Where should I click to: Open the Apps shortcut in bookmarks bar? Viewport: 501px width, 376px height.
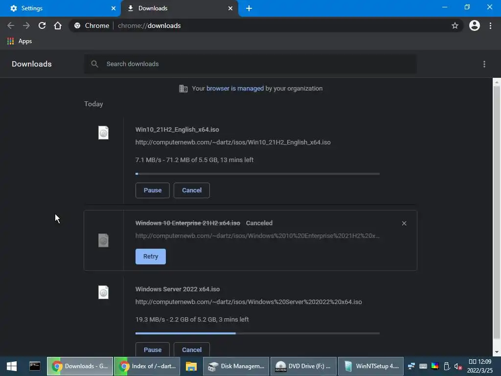tap(20, 41)
